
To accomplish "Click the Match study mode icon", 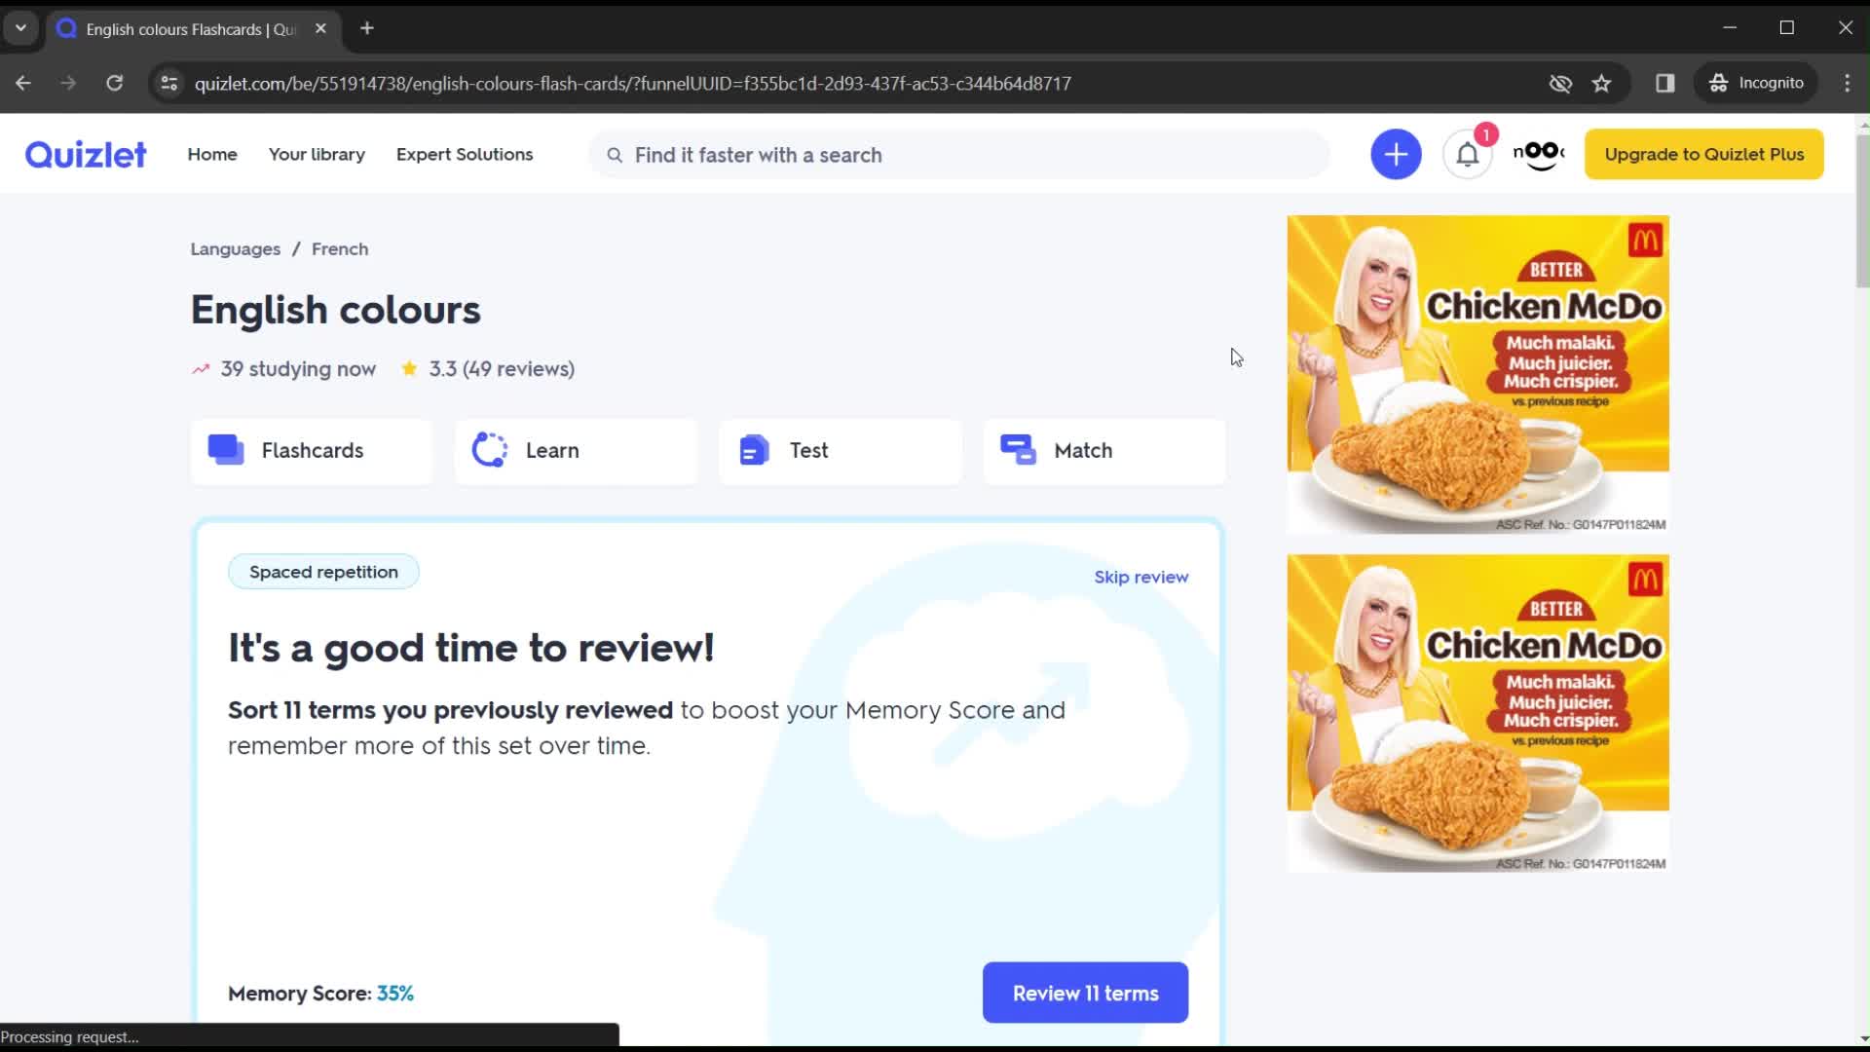I will click(x=1017, y=450).
